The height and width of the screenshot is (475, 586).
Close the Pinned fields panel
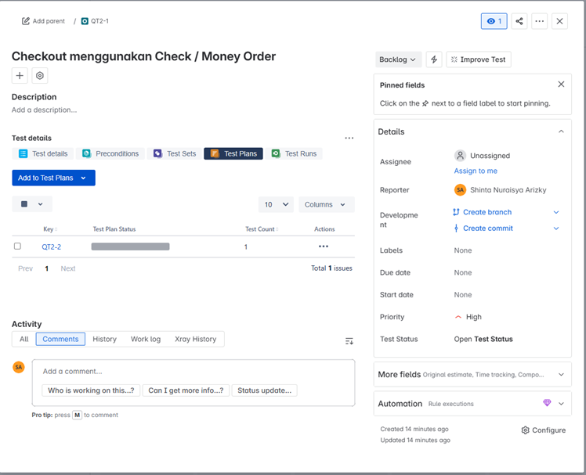[x=561, y=85]
